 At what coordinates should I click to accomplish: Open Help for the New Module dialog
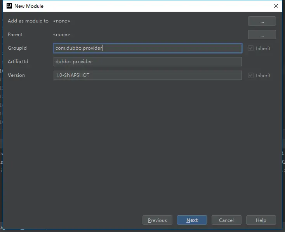click(x=261, y=220)
